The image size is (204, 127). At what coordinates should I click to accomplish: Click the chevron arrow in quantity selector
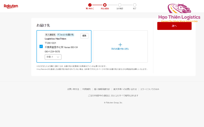58,57
